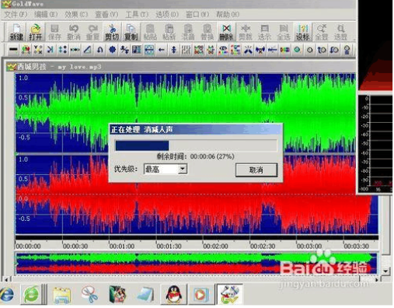Click the 00:01:30 mark on the time ruler
The image size is (394, 308).
point(169,246)
